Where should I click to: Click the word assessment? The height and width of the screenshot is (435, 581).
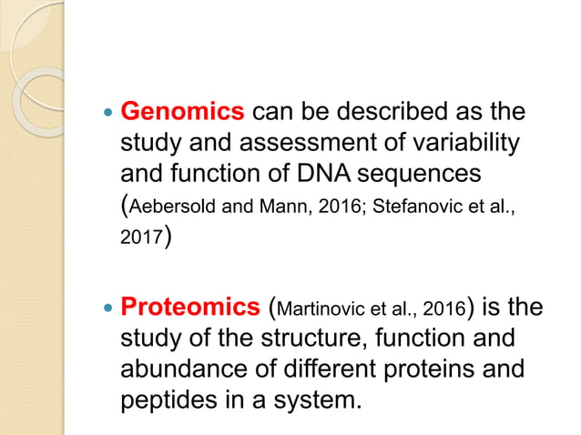pyautogui.click(x=309, y=143)
